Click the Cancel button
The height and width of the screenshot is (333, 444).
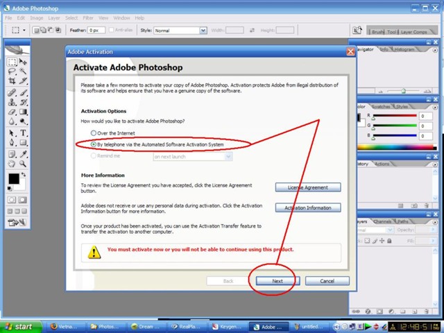327,281
